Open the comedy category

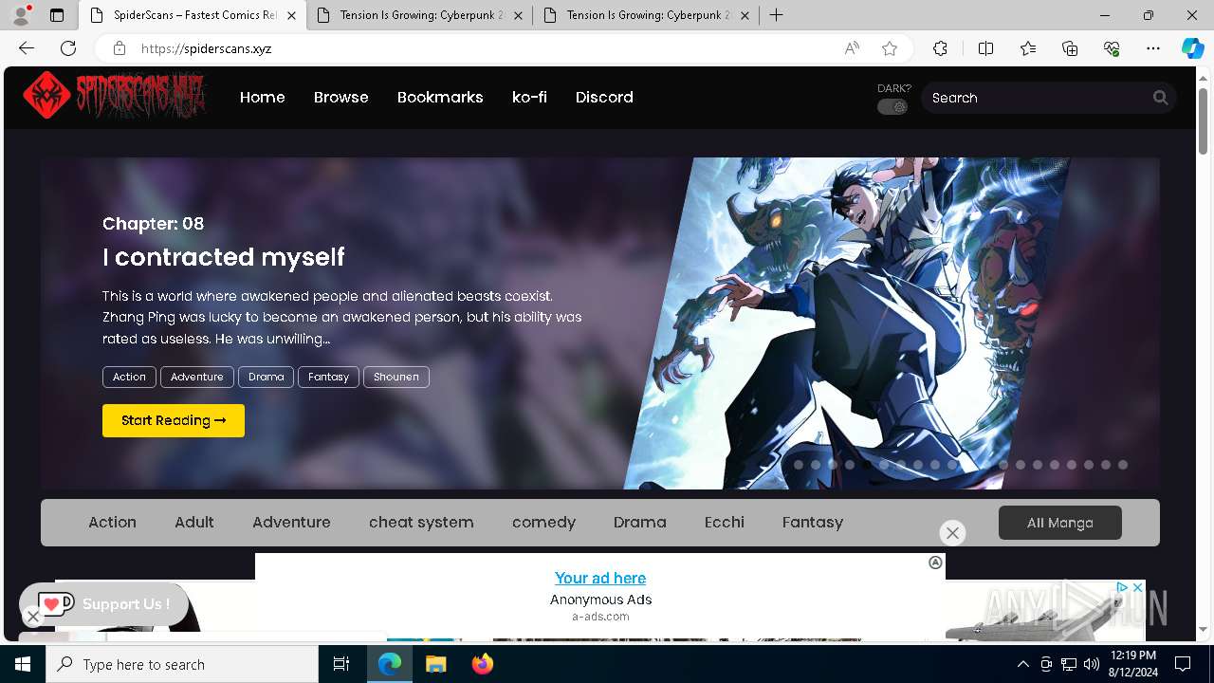coord(543,523)
